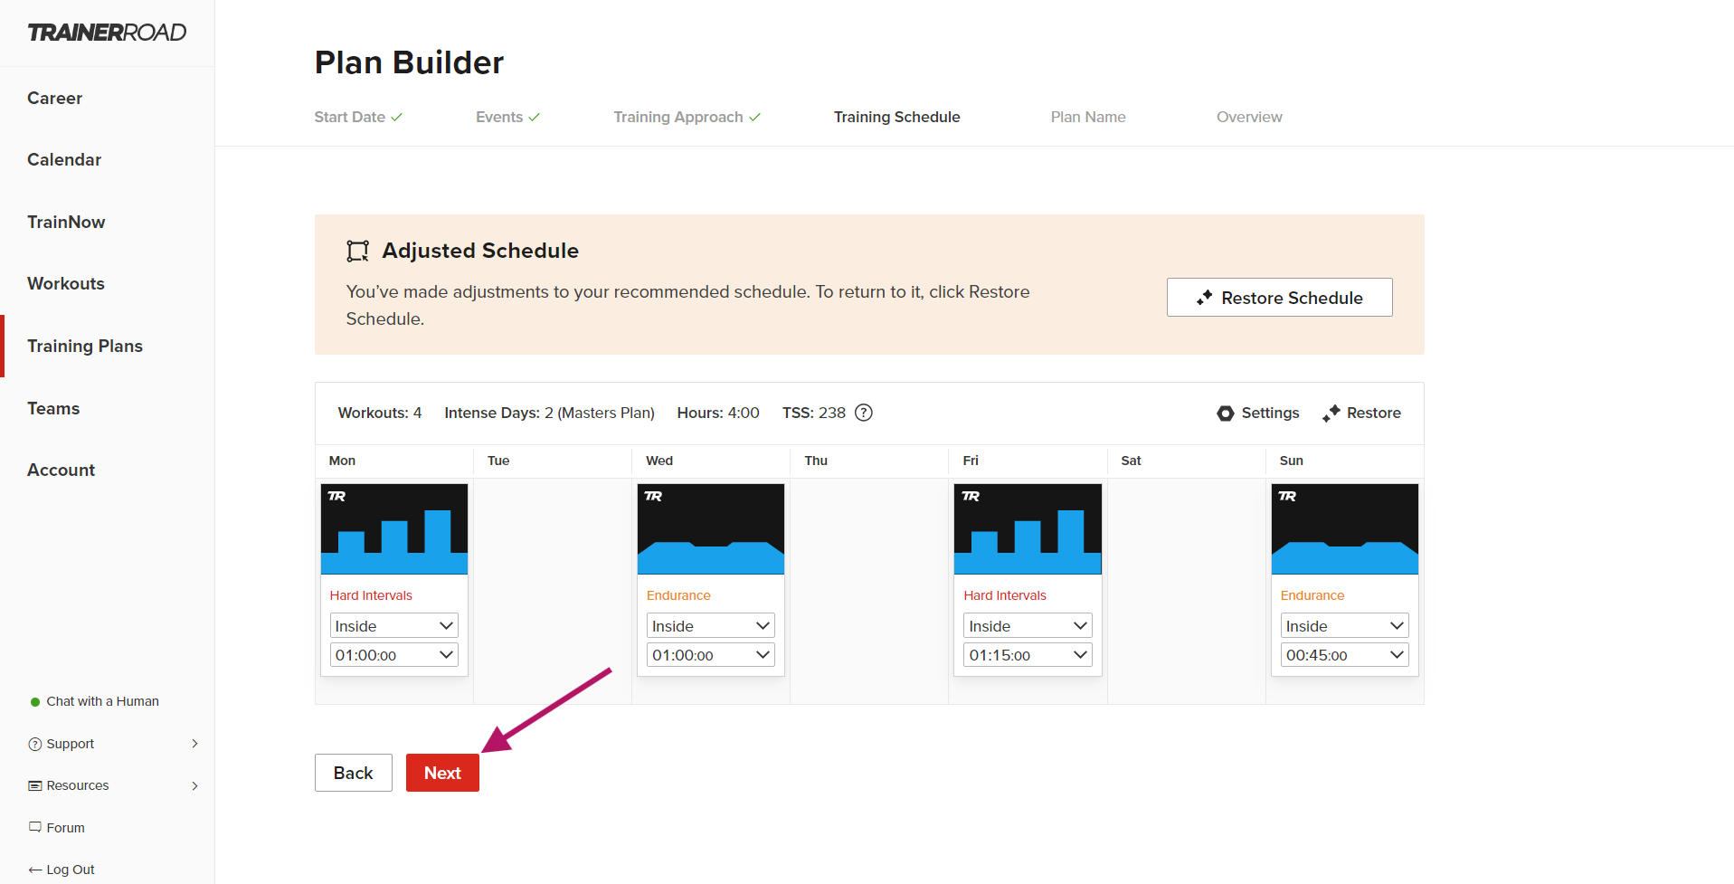Click the Adjusted Schedule frame icon

click(x=358, y=251)
